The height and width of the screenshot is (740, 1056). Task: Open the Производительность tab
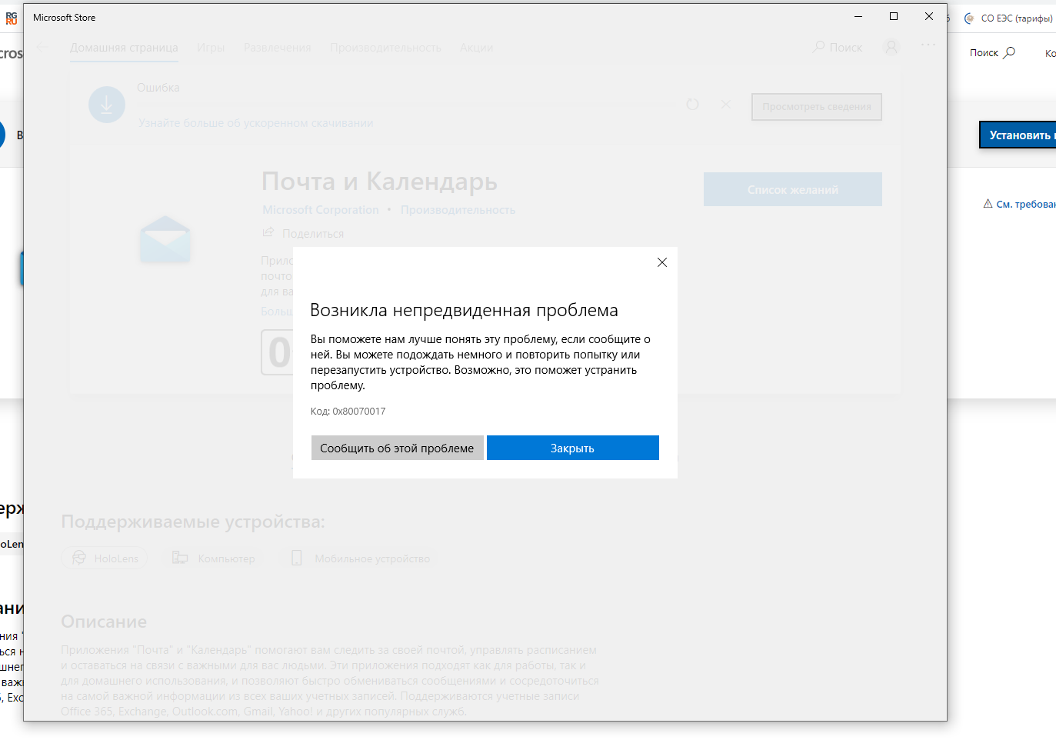(x=385, y=48)
